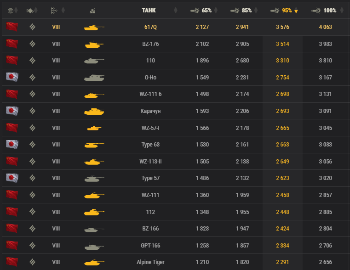Sort table by 65% column

203,11
